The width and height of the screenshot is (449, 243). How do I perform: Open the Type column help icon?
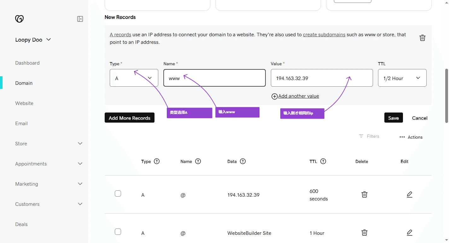click(157, 161)
